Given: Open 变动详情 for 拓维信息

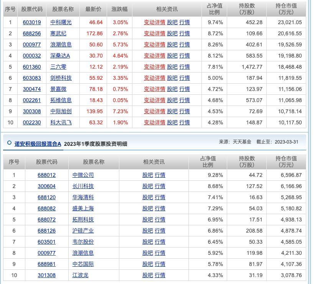Looking at the screenshot, I should click(154, 100).
